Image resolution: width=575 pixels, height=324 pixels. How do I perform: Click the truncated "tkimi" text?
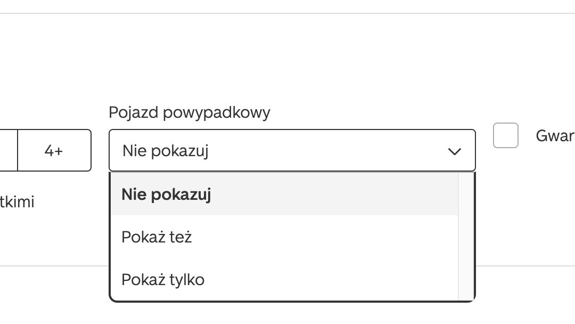(17, 202)
